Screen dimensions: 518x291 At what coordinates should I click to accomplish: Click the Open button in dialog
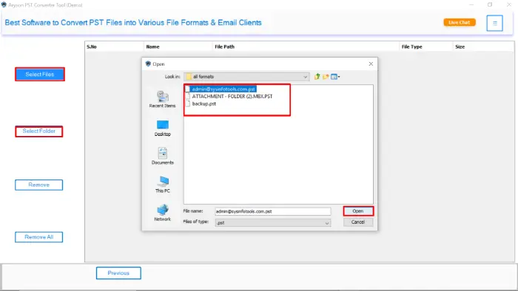(x=358, y=211)
